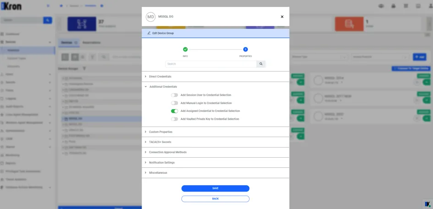The height and width of the screenshot is (209, 433).
Task: Click the user profile icon in top bar
Action: pyautogui.click(x=431, y=6)
